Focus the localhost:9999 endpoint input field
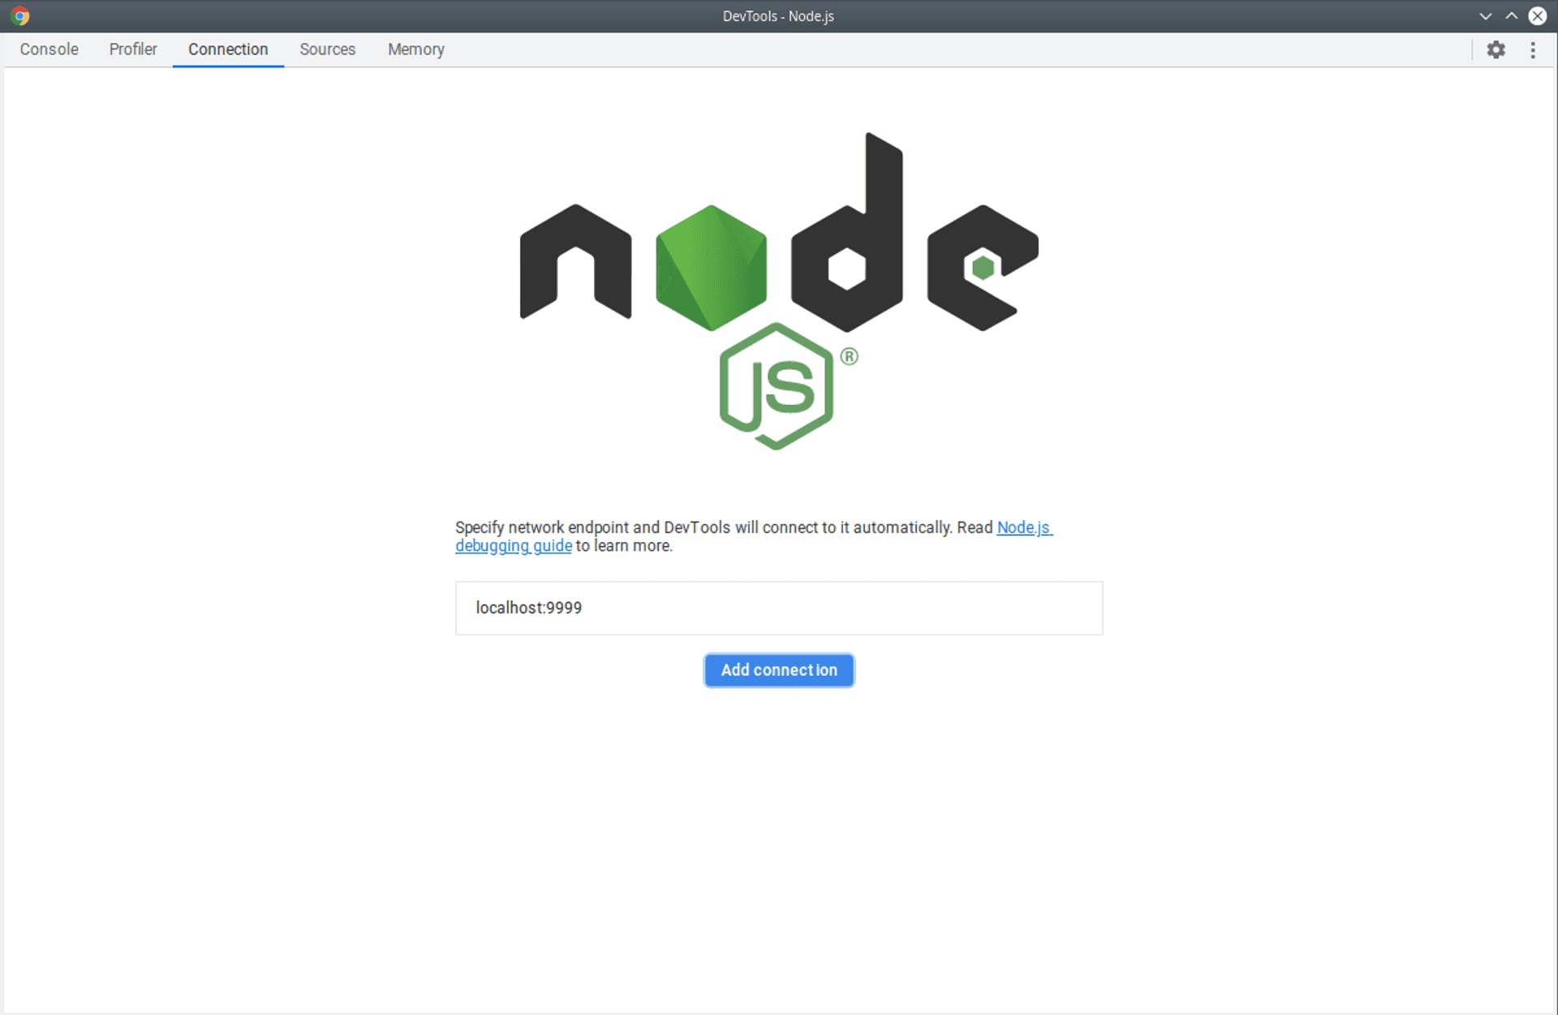1558x1015 pixels. (779, 608)
